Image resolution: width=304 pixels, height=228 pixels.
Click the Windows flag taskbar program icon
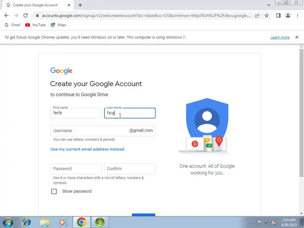tap(100, 222)
